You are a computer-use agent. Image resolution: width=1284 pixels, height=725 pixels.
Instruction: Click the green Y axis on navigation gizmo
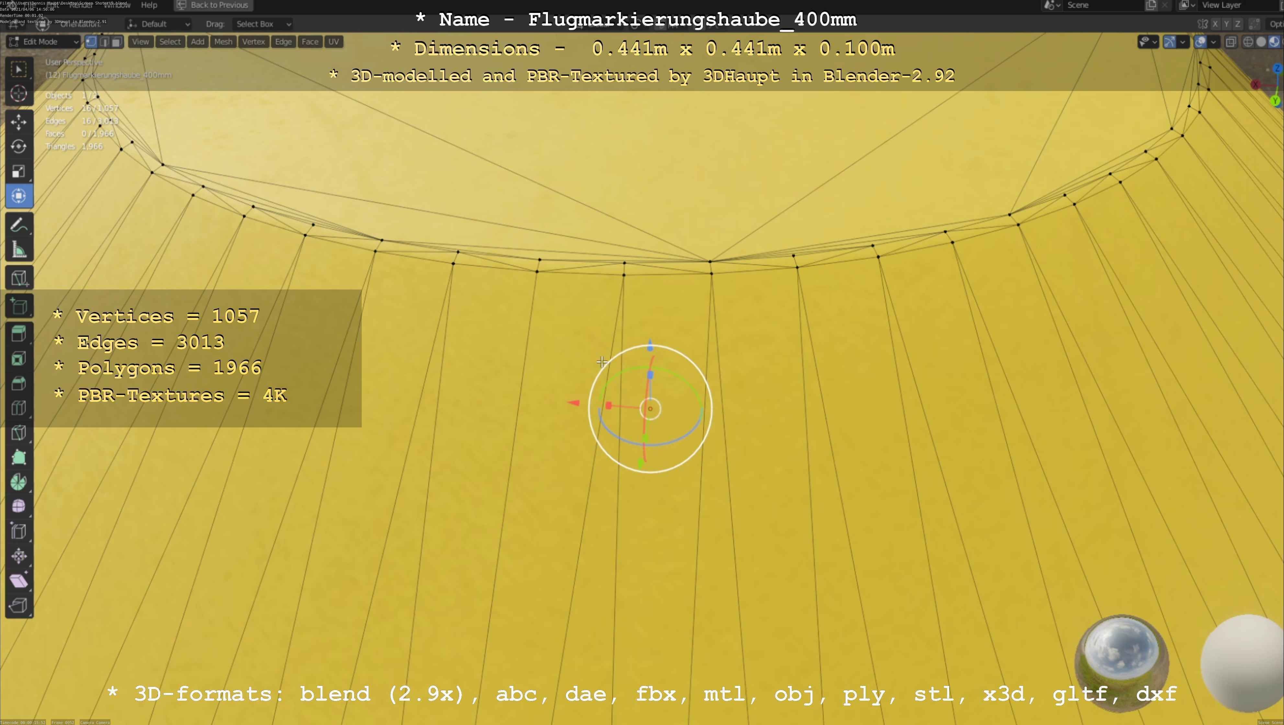pos(1275,101)
